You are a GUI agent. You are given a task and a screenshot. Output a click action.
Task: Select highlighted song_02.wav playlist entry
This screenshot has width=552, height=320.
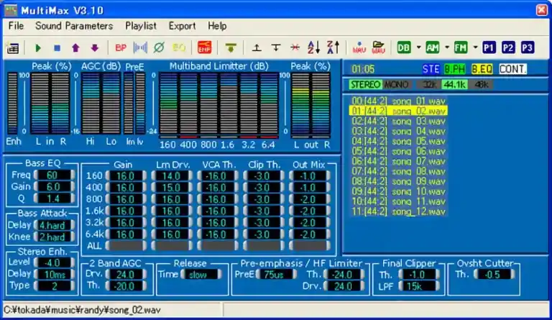(398, 111)
